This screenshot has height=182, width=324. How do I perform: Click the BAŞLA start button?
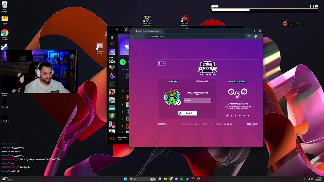click(188, 113)
